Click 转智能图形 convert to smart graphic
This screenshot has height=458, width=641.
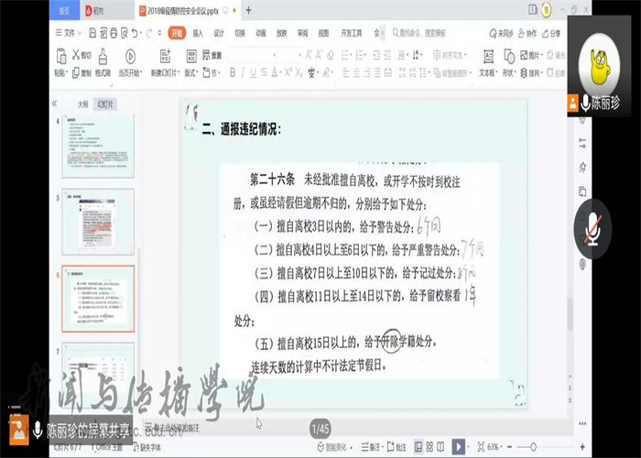[x=452, y=73]
